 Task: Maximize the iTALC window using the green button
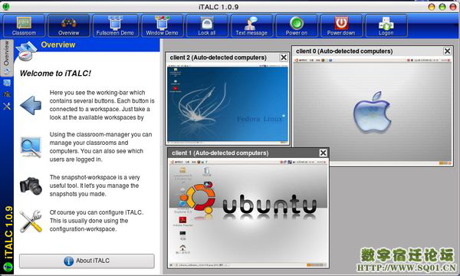442,7
